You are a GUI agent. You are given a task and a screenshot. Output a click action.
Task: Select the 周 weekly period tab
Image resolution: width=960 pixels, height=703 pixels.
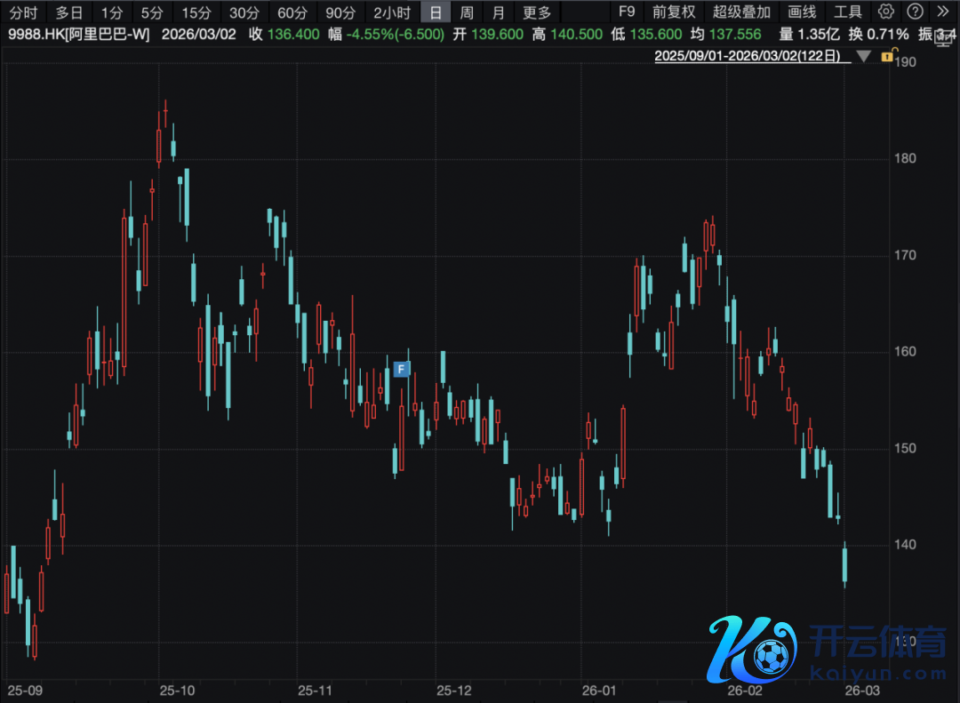click(467, 12)
